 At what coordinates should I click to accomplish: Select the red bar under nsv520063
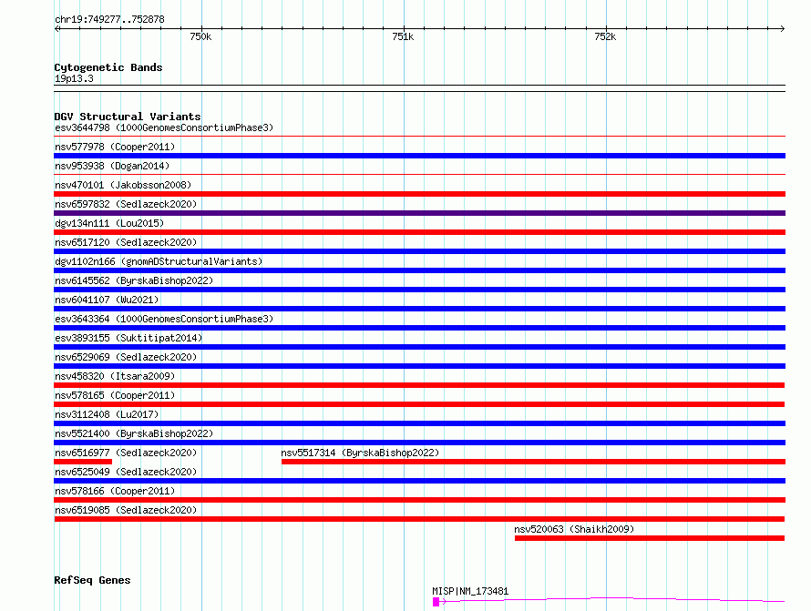[650, 538]
